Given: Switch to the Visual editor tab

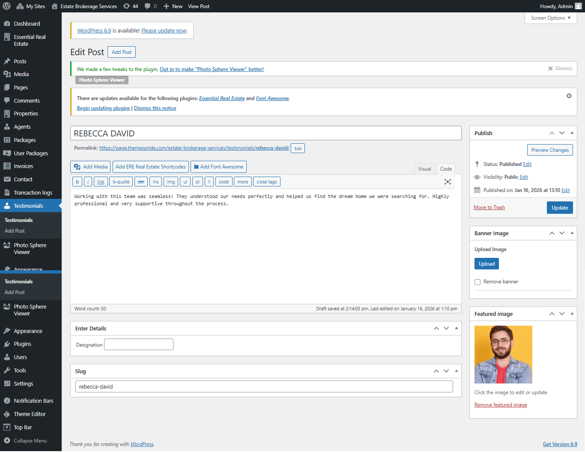Looking at the screenshot, I should (x=424, y=169).
